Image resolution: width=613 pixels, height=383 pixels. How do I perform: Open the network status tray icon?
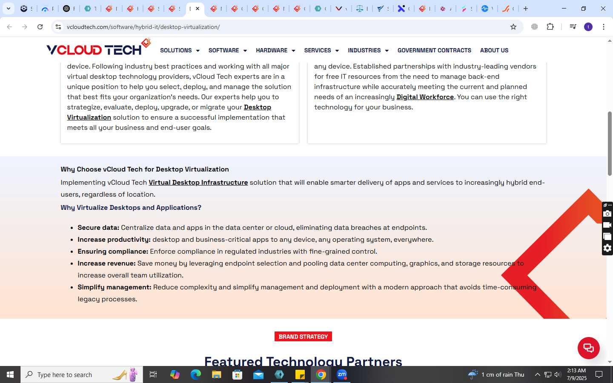(x=548, y=374)
